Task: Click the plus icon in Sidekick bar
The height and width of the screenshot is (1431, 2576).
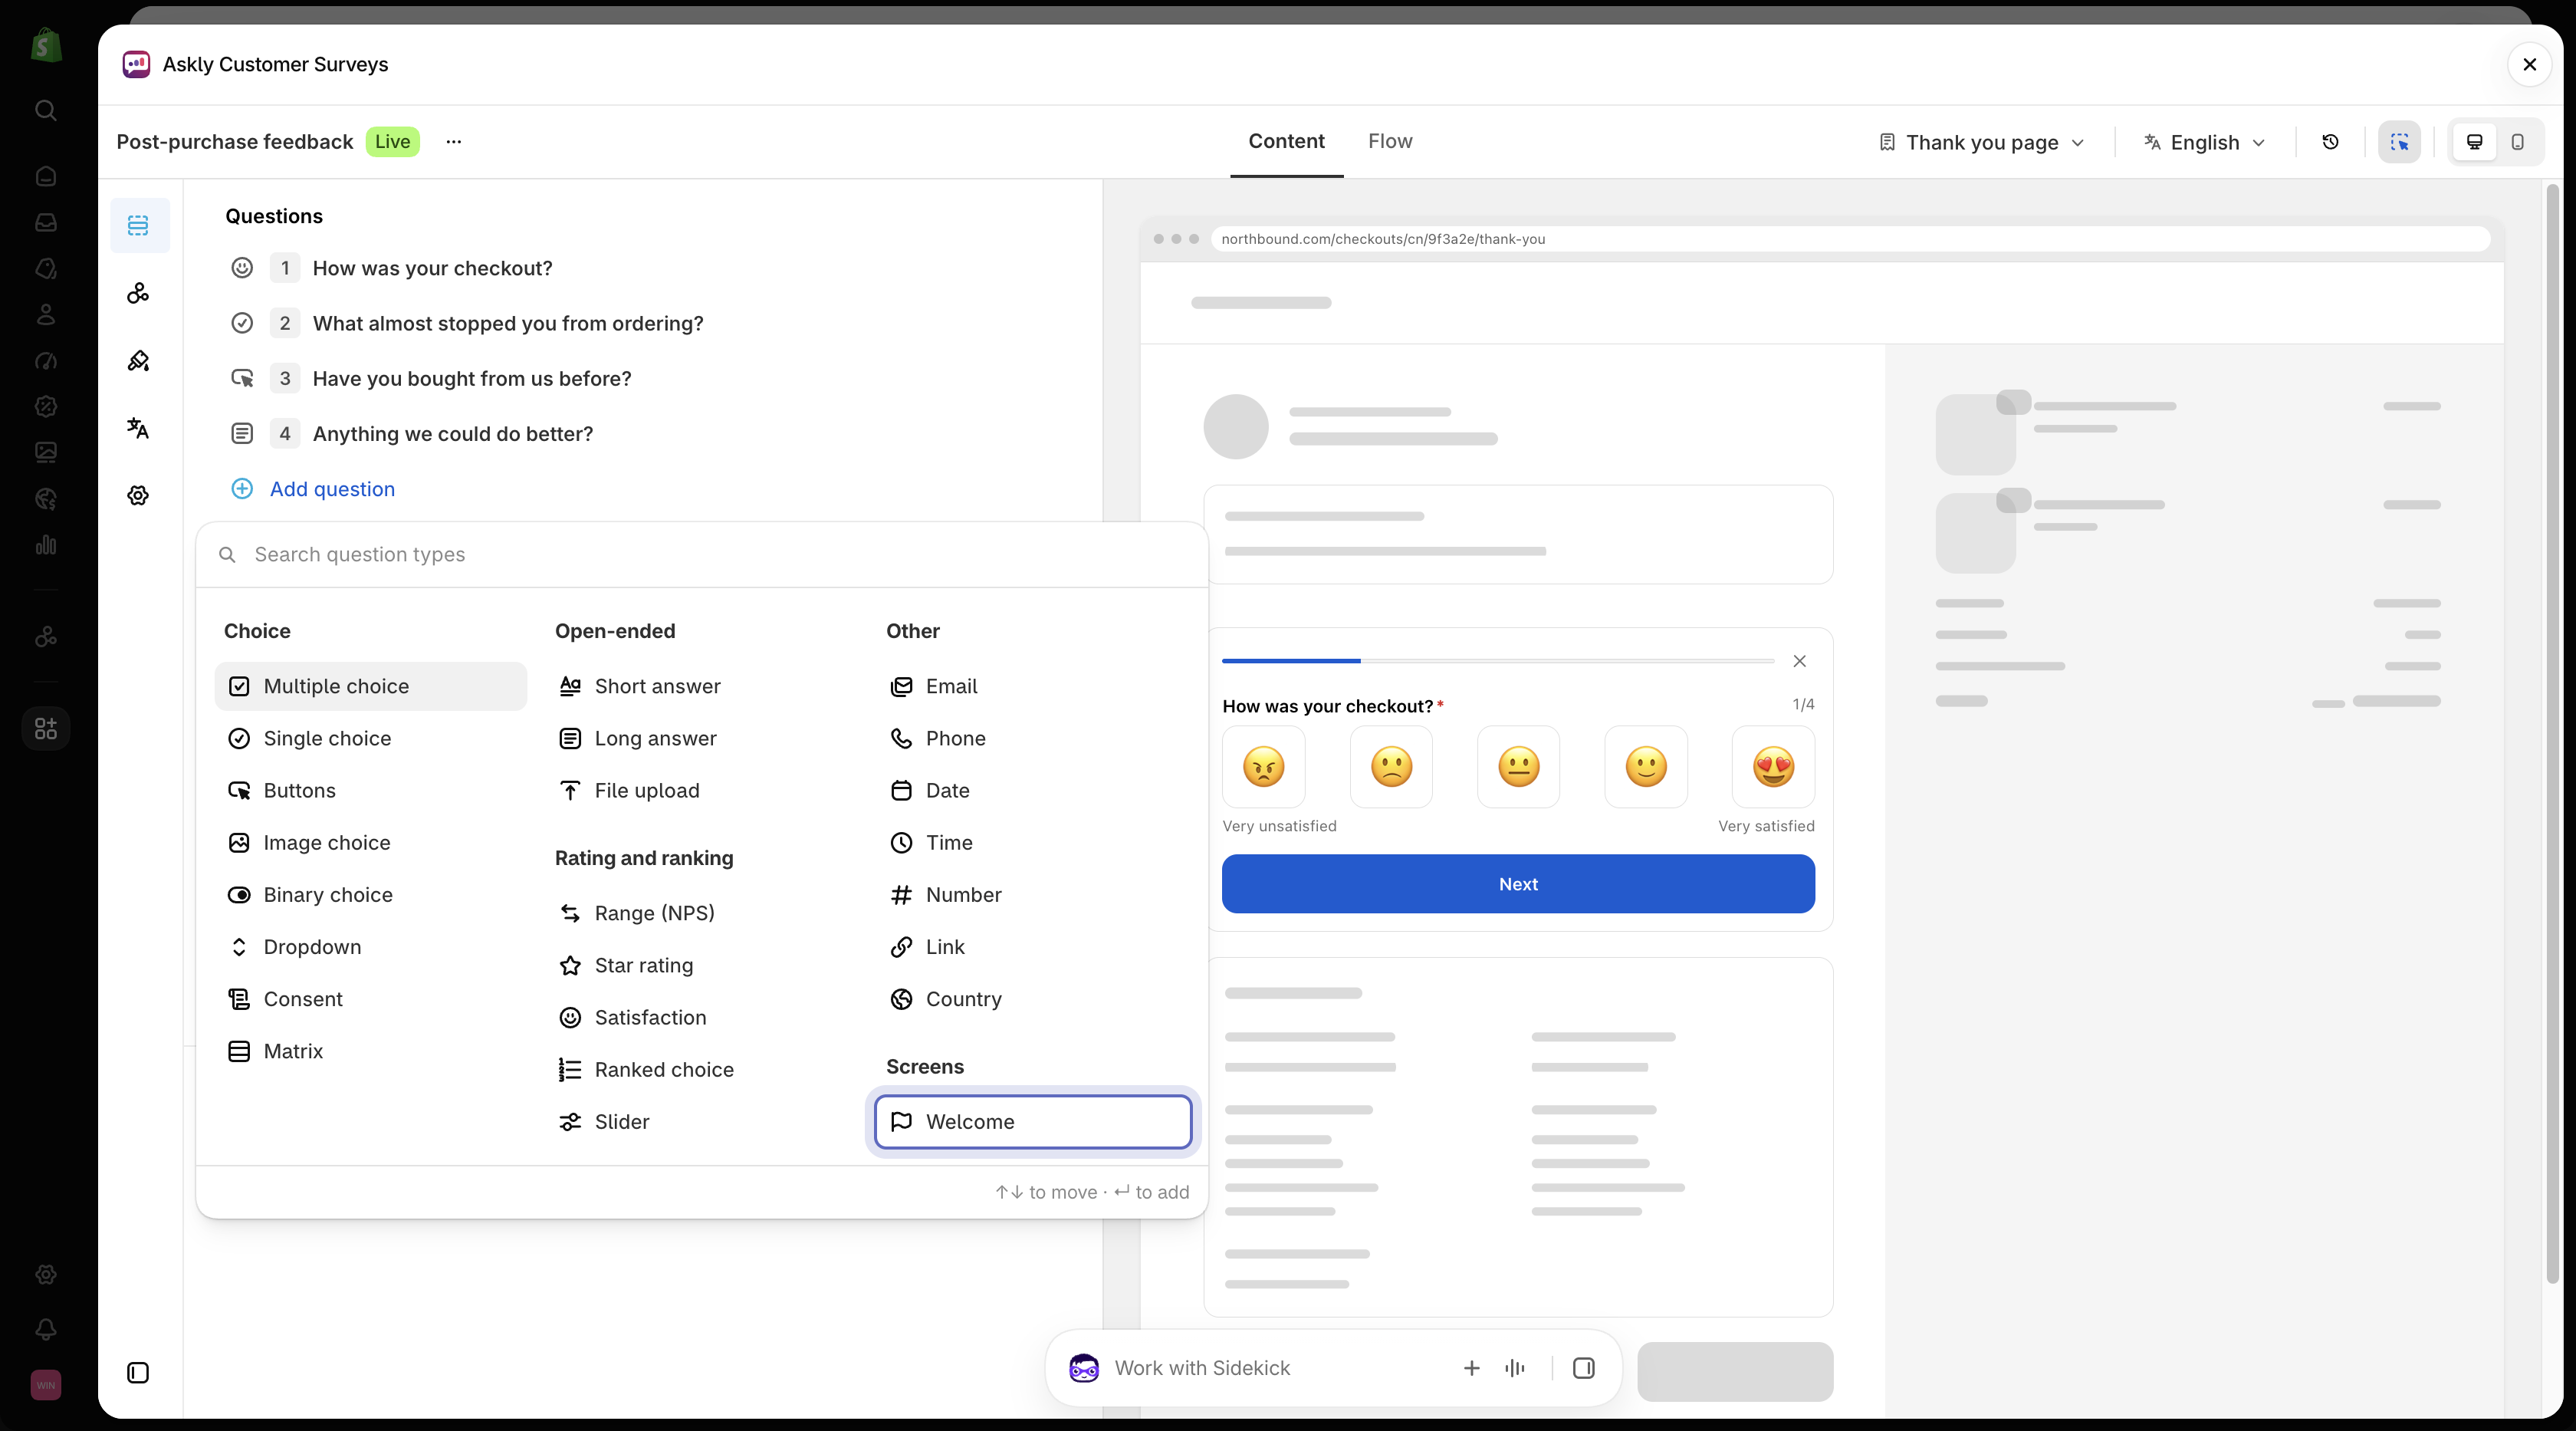Action: (x=1471, y=1368)
